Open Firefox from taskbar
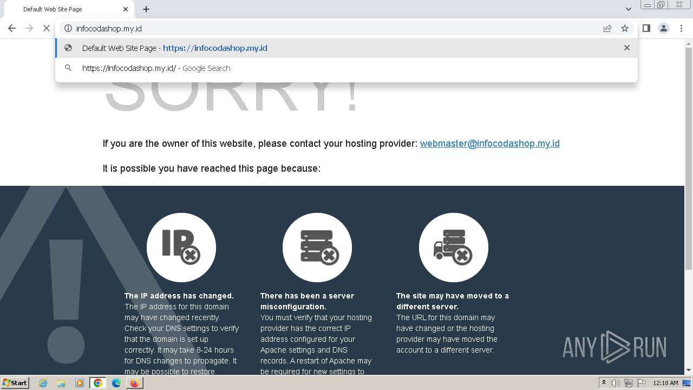This screenshot has height=390, width=693. pos(134,383)
